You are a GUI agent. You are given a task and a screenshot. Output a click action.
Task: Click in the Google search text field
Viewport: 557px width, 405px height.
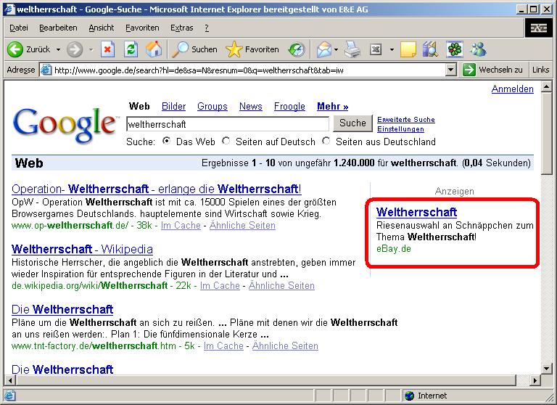click(228, 124)
